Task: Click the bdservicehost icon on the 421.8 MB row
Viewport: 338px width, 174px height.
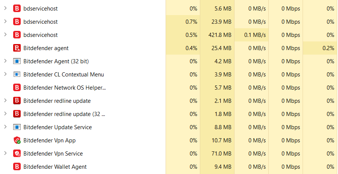Action: tap(17, 35)
